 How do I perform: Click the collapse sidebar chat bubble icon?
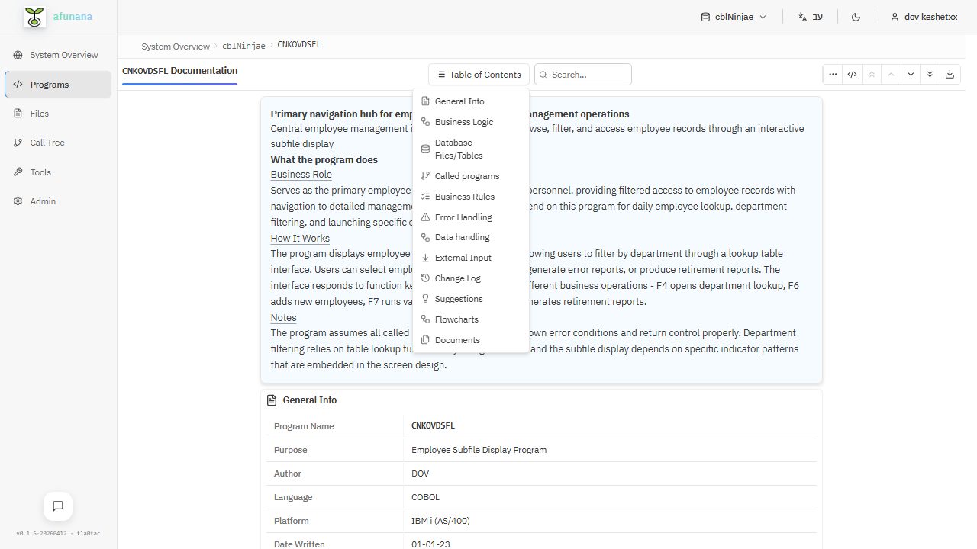(57, 506)
